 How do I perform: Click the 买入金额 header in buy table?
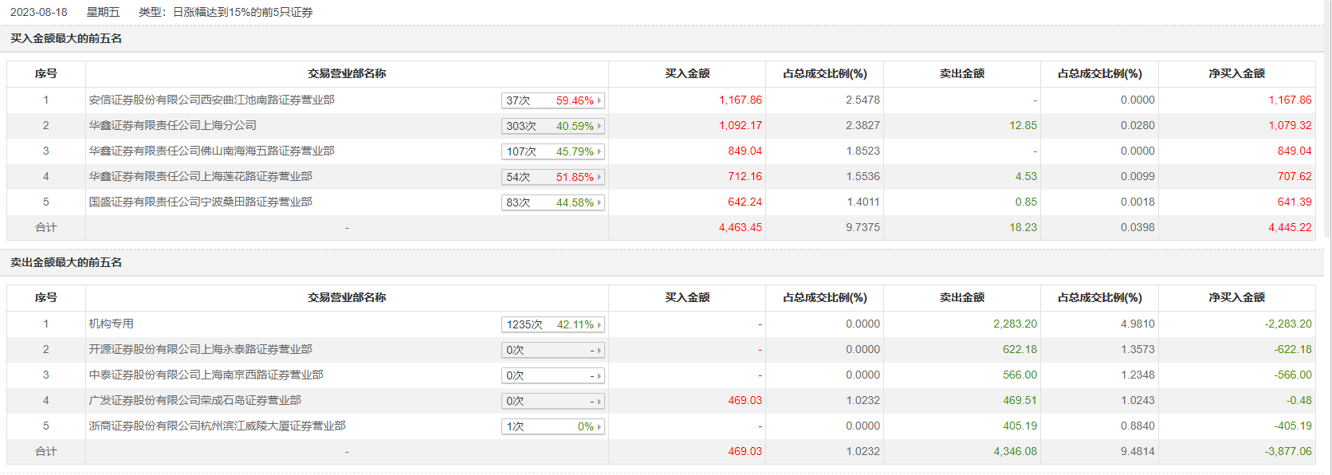(x=686, y=73)
